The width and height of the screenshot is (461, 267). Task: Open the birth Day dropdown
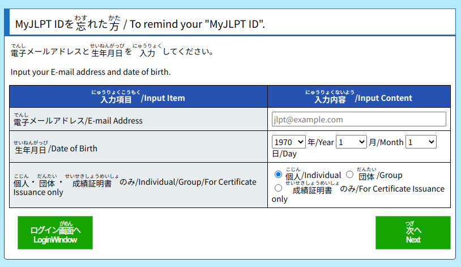[x=421, y=142]
